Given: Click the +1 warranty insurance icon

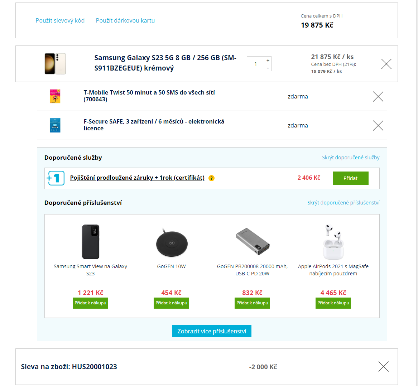Looking at the screenshot, I should click(x=56, y=178).
